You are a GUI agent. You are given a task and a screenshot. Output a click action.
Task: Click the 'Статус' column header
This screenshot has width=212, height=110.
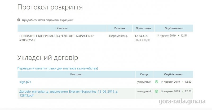point(144,74)
